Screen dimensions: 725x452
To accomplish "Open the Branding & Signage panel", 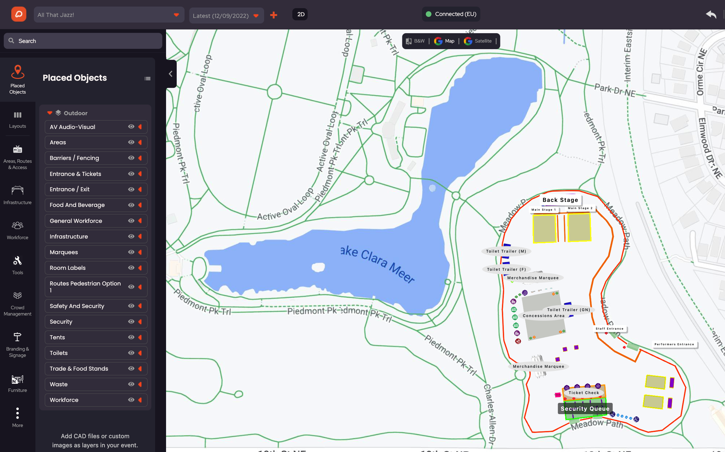I will coord(18,344).
